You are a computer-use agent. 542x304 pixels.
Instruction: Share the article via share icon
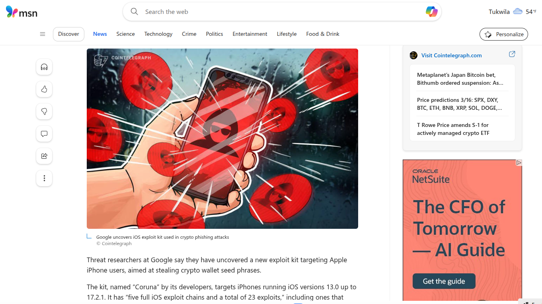(44, 156)
